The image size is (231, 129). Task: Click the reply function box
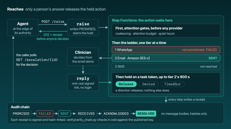pos(83,82)
